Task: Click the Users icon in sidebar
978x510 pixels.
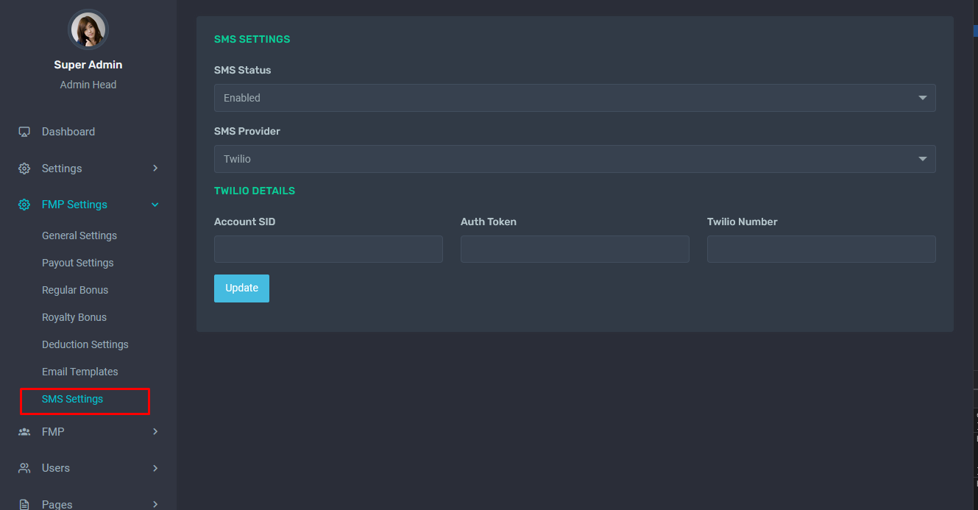Action: 24,468
